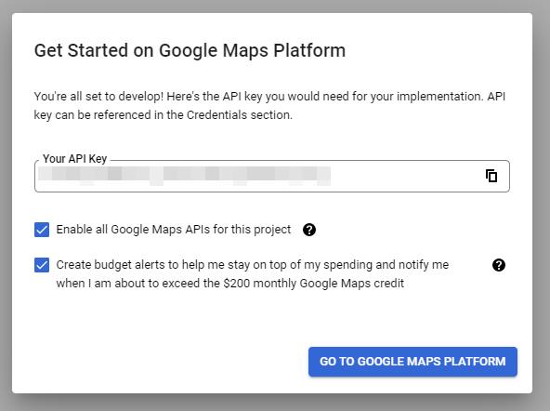
Task: Click GO TO GOOGLE MAPS PLATFORM button
Action: pyautogui.click(x=412, y=362)
